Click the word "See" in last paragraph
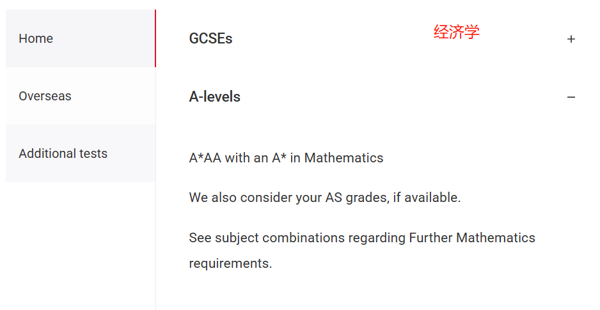Screen dimensions: 600x310 coord(200,238)
